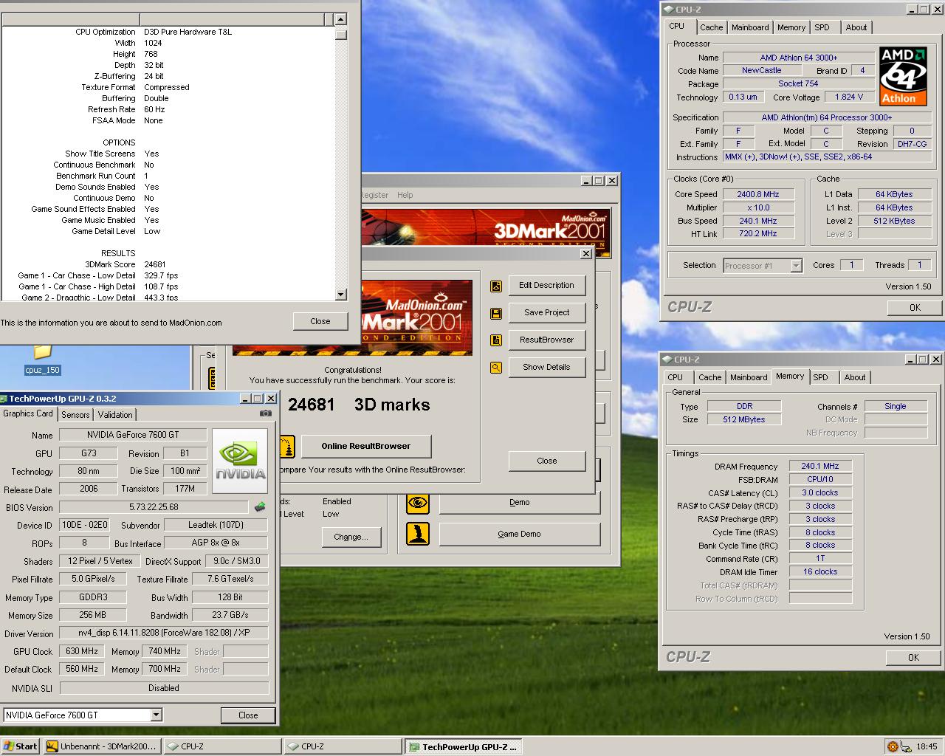The width and height of the screenshot is (945, 756).
Task: Click the cpuz_150 desktop folder icon
Action: pyautogui.click(x=42, y=351)
